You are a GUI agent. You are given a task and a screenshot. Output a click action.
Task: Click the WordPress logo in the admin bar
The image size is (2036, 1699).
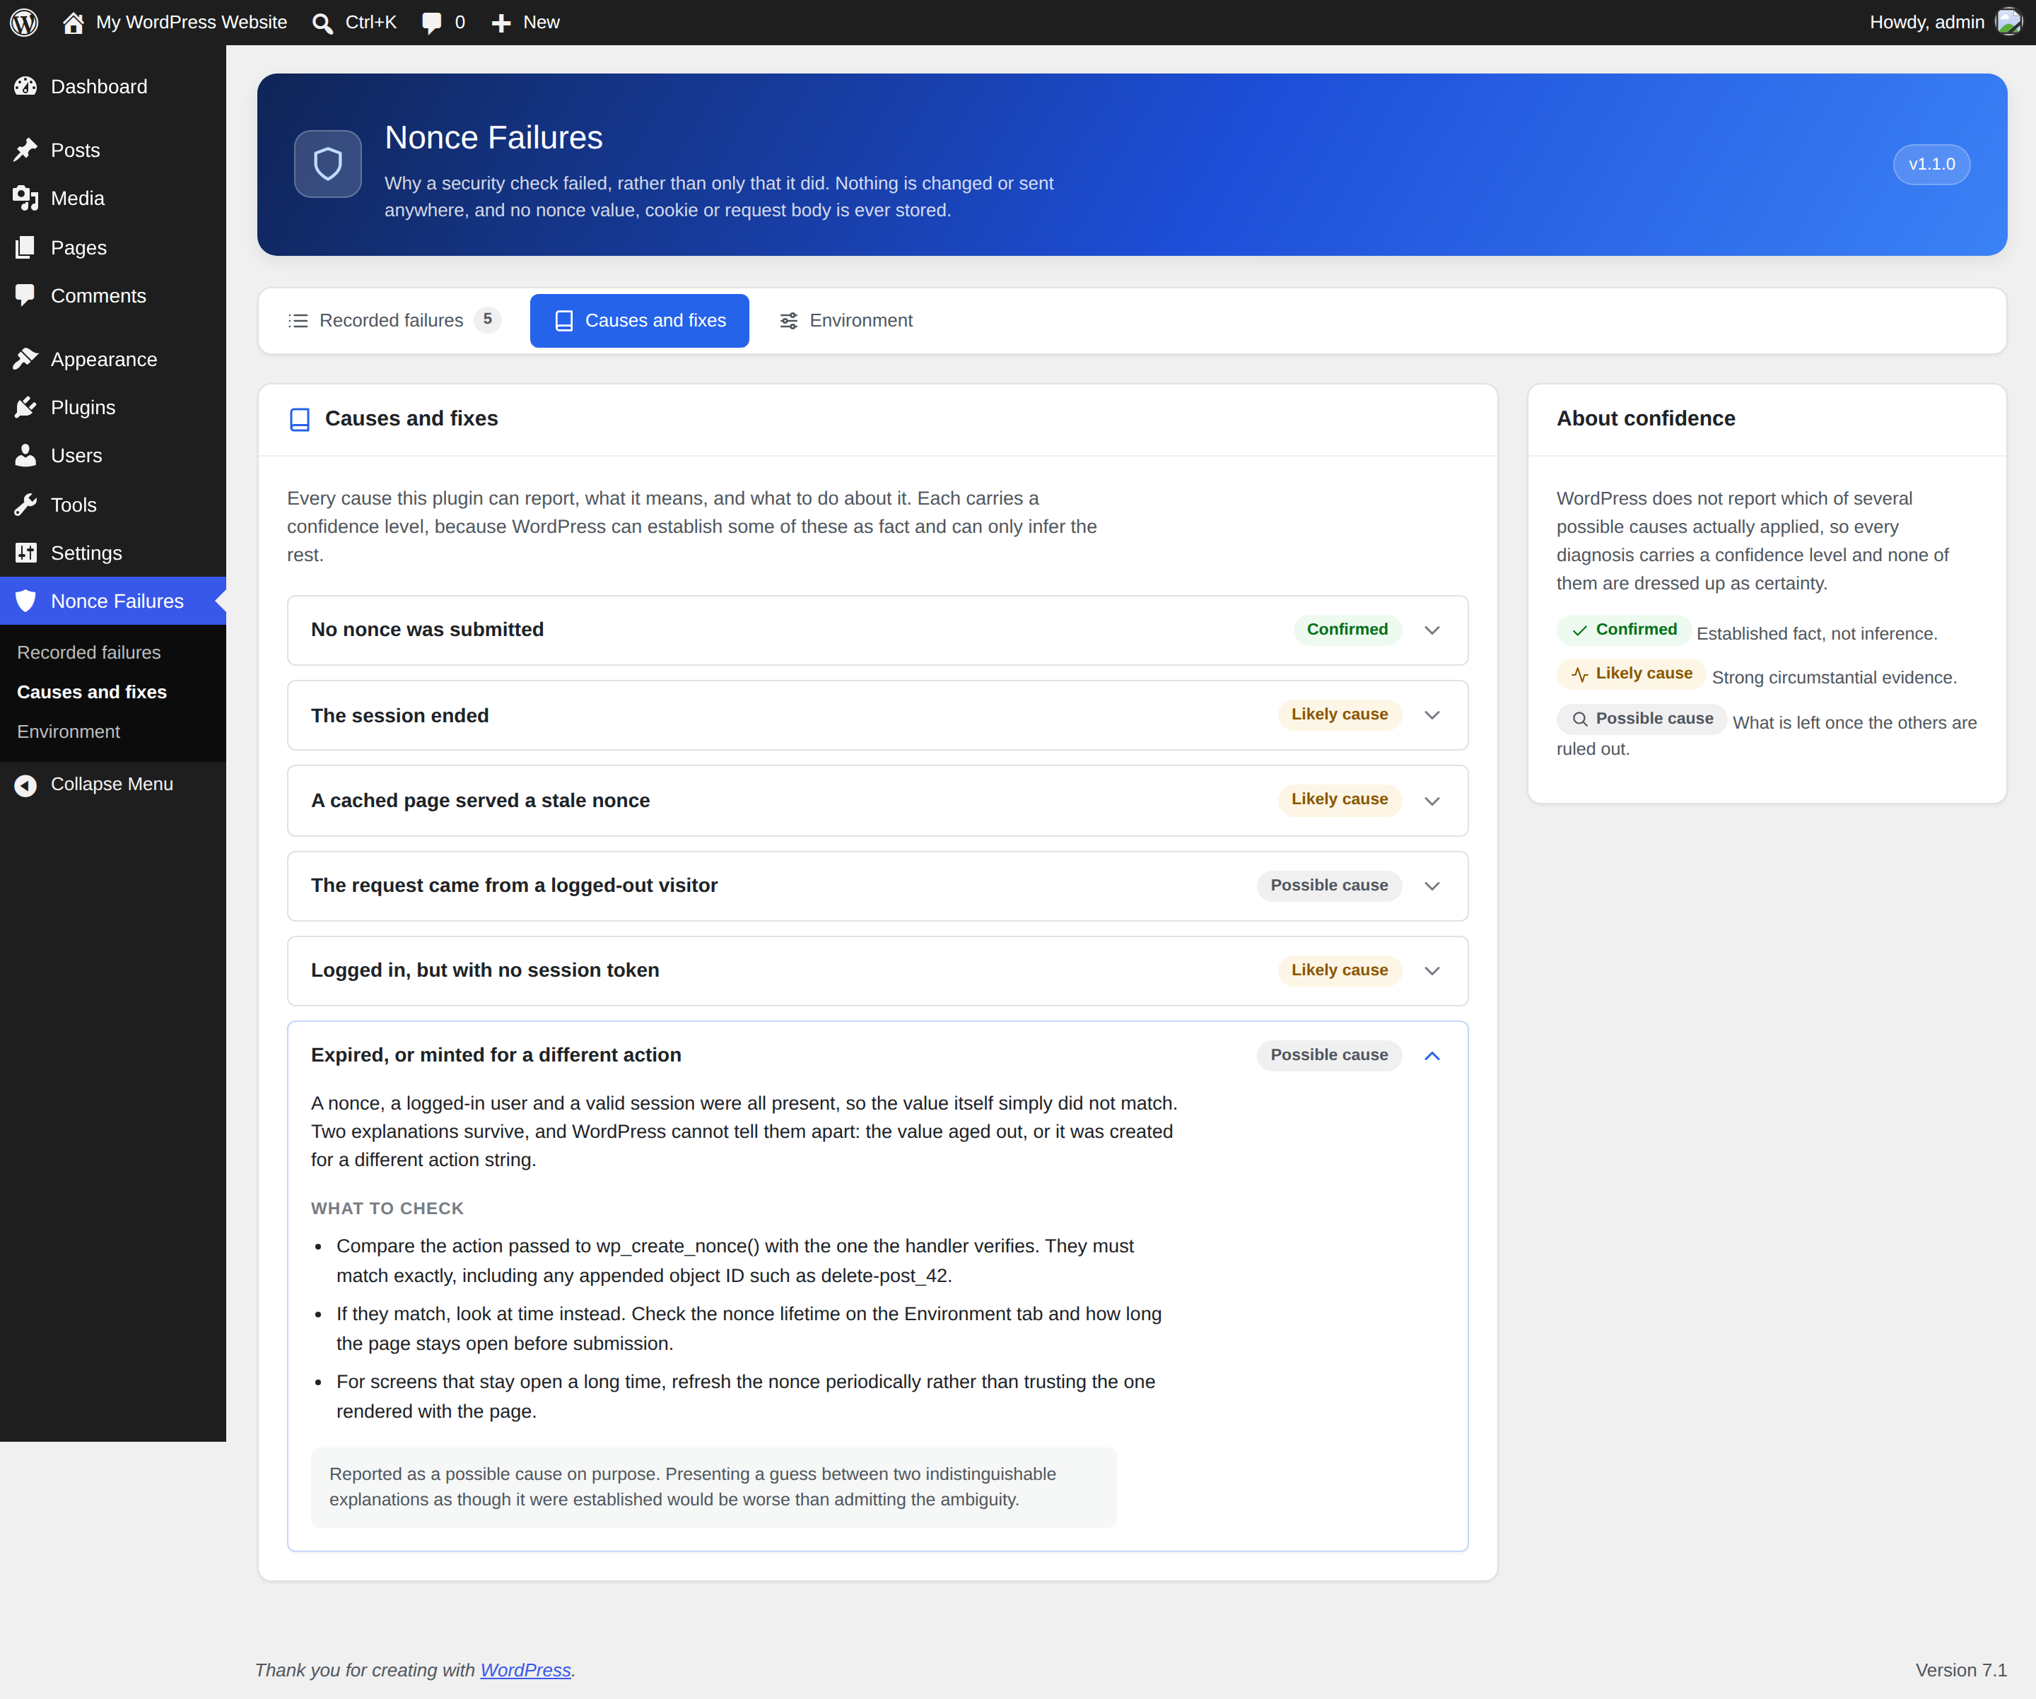(24, 23)
